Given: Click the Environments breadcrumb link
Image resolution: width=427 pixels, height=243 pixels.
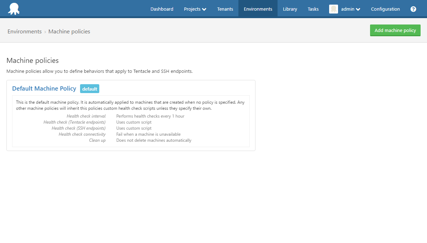Looking at the screenshot, I should pyautogui.click(x=24, y=31).
